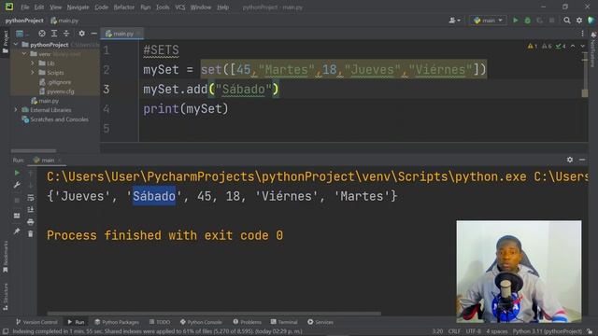Open the File menu
Viewport: 598px width, 336px height.
click(25, 7)
